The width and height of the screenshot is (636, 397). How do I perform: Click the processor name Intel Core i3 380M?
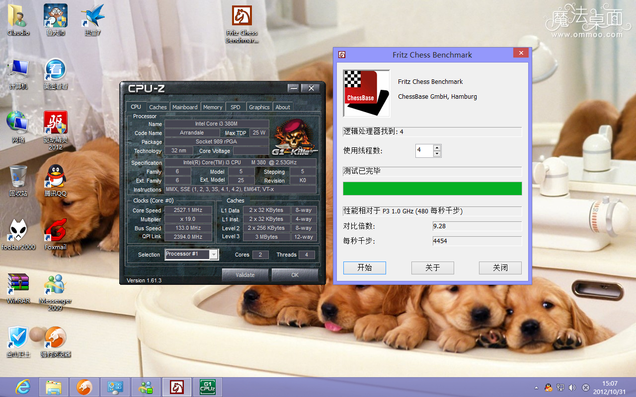216,124
